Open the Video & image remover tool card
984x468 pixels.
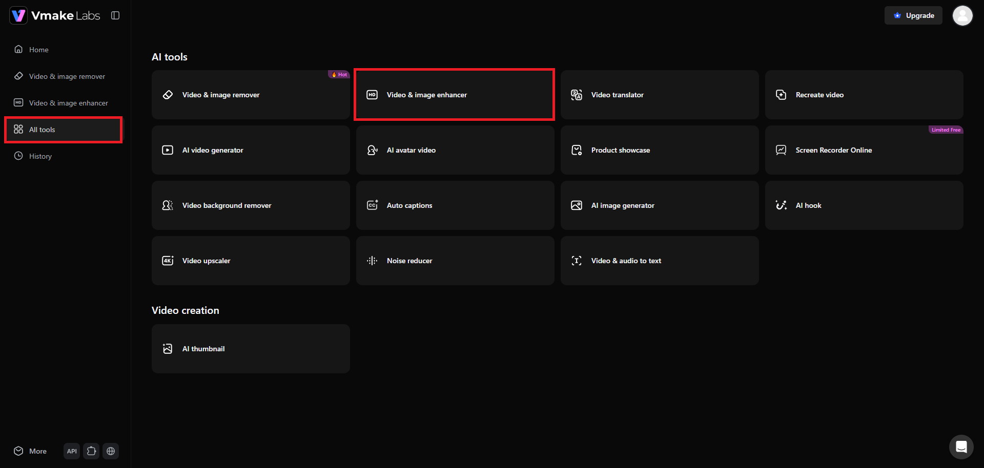[251, 95]
